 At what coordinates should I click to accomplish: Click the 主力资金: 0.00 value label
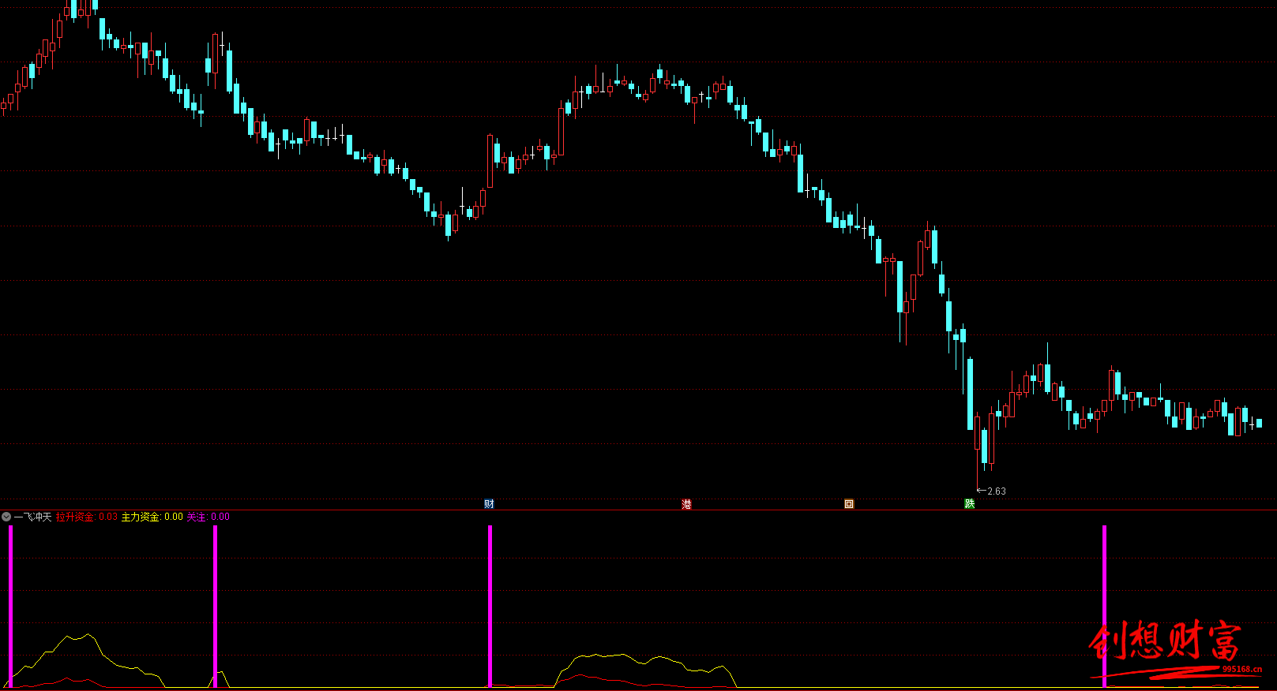(152, 517)
